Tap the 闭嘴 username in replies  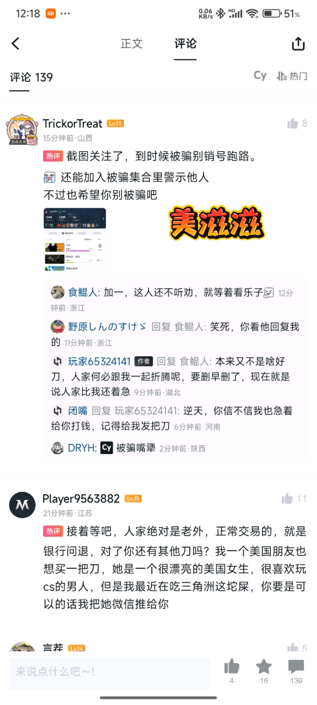coord(77,411)
